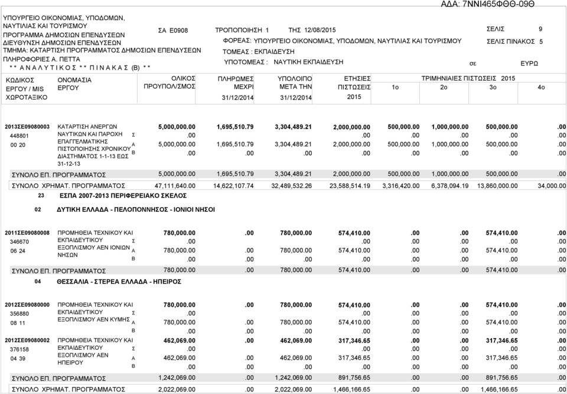The width and height of the screenshot is (567, 394).
Task: Click the date 12/08/2015 in the header
Action: [x=320, y=30]
